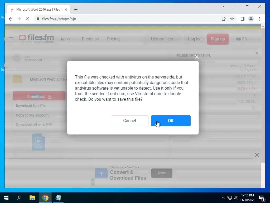Show hidden system tray icons
The image size is (270, 203).
click(x=223, y=198)
